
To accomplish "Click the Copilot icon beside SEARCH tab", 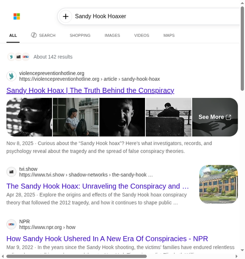I will point(34,35).
